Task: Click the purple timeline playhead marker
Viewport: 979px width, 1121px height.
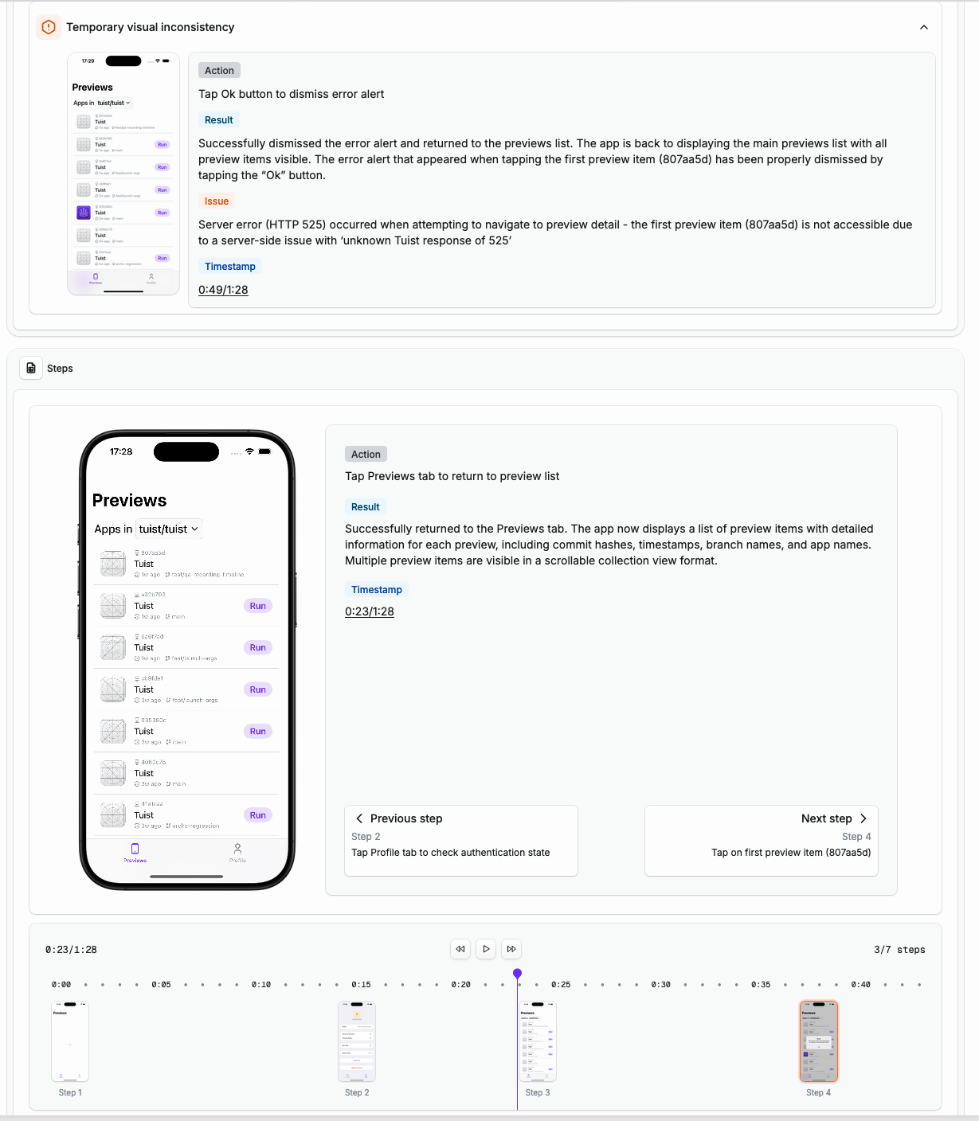Action: tap(517, 974)
